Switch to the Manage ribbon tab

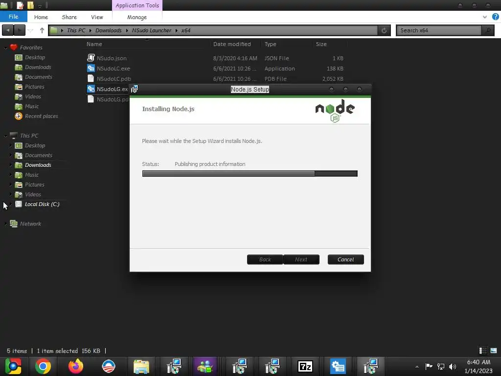tap(137, 17)
